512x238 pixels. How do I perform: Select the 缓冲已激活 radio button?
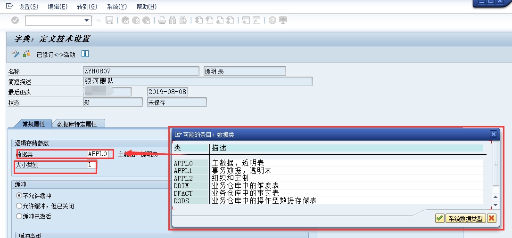tap(19, 216)
